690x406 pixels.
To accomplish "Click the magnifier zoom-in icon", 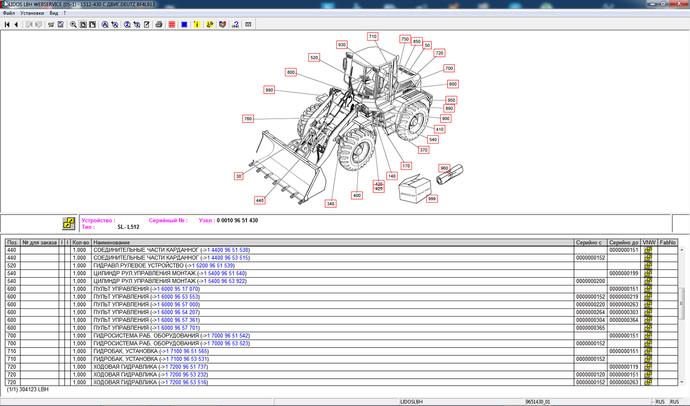I will [73, 24].
